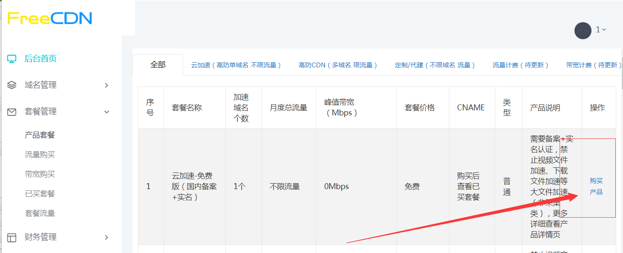Open the 流量计费 tab

(x=520, y=65)
